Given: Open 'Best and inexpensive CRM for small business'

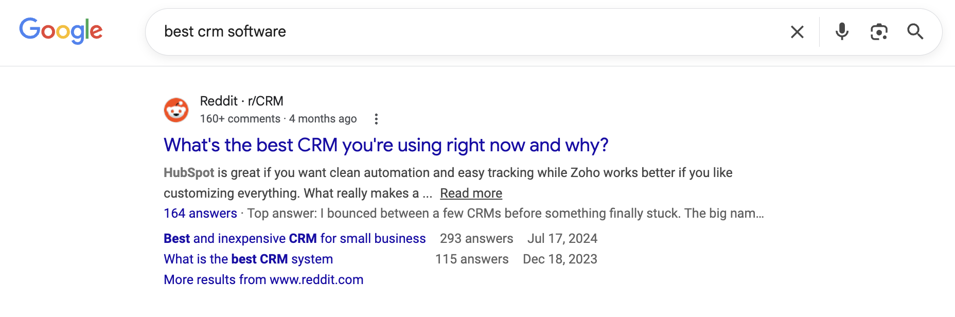Looking at the screenshot, I should (294, 239).
